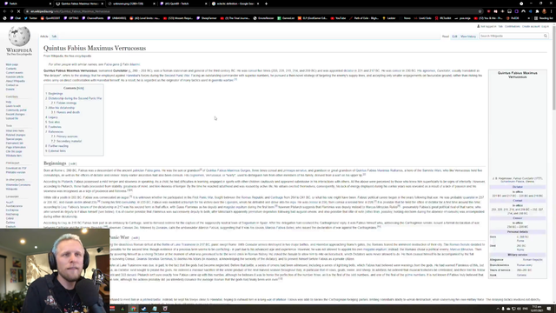Open the YouTube bookmark

pyautogui.click(x=338, y=18)
